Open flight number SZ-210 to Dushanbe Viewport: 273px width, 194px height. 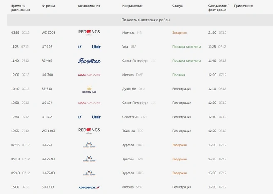point(47,89)
